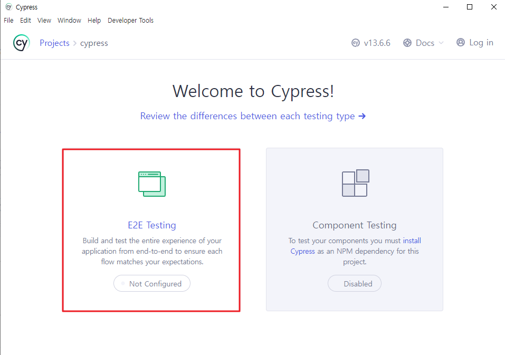
Task: Toggle the Not Configured status badge
Action: click(x=152, y=283)
